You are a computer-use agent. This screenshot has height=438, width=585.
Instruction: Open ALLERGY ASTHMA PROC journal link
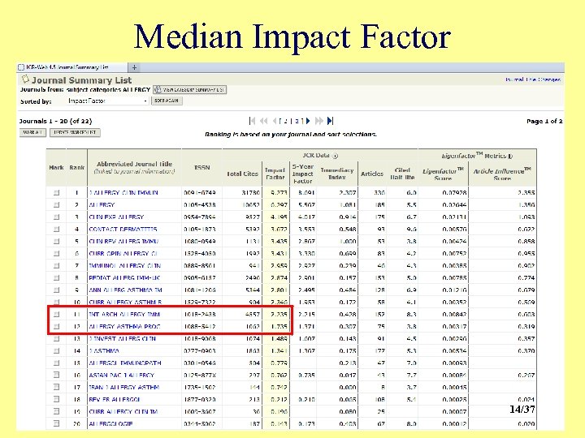pos(124,327)
